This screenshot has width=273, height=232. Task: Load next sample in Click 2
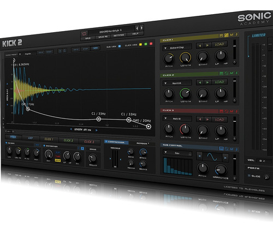point(207,82)
